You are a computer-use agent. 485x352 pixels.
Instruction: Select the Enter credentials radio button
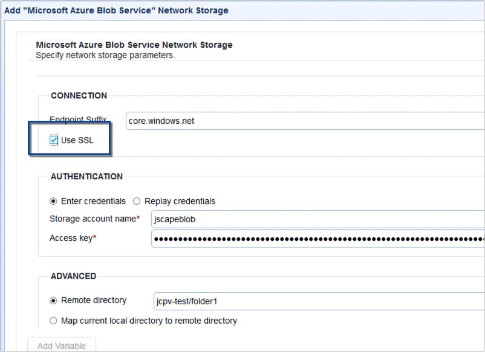tap(53, 201)
